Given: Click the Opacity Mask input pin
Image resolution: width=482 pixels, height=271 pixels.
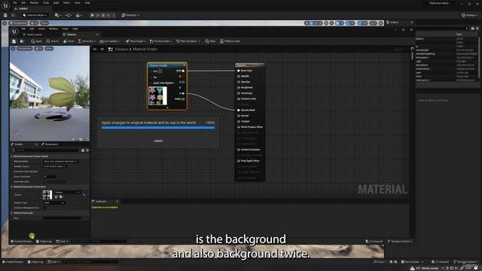Looking at the screenshot, I should click(239, 110).
